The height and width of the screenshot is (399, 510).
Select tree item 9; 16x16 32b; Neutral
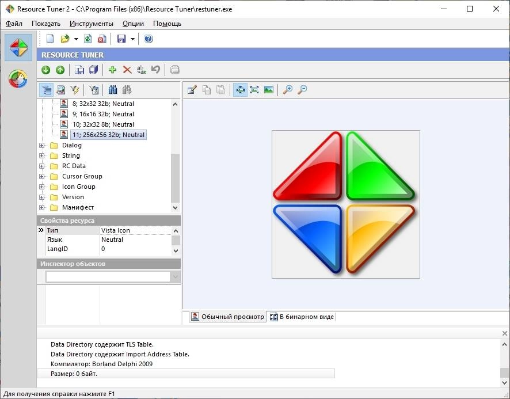pos(103,114)
